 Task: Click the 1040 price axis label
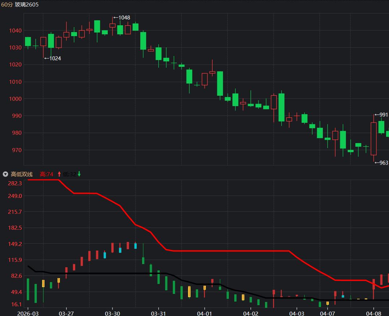pos(16,30)
